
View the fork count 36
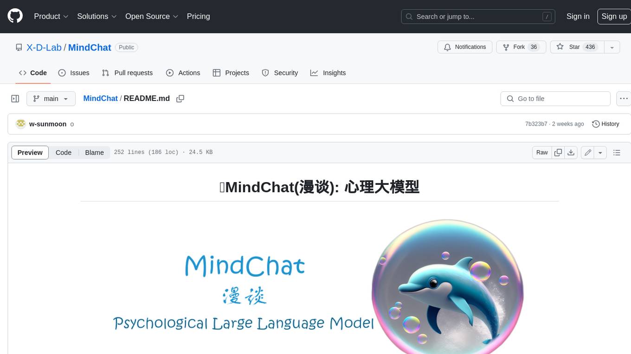click(x=534, y=47)
